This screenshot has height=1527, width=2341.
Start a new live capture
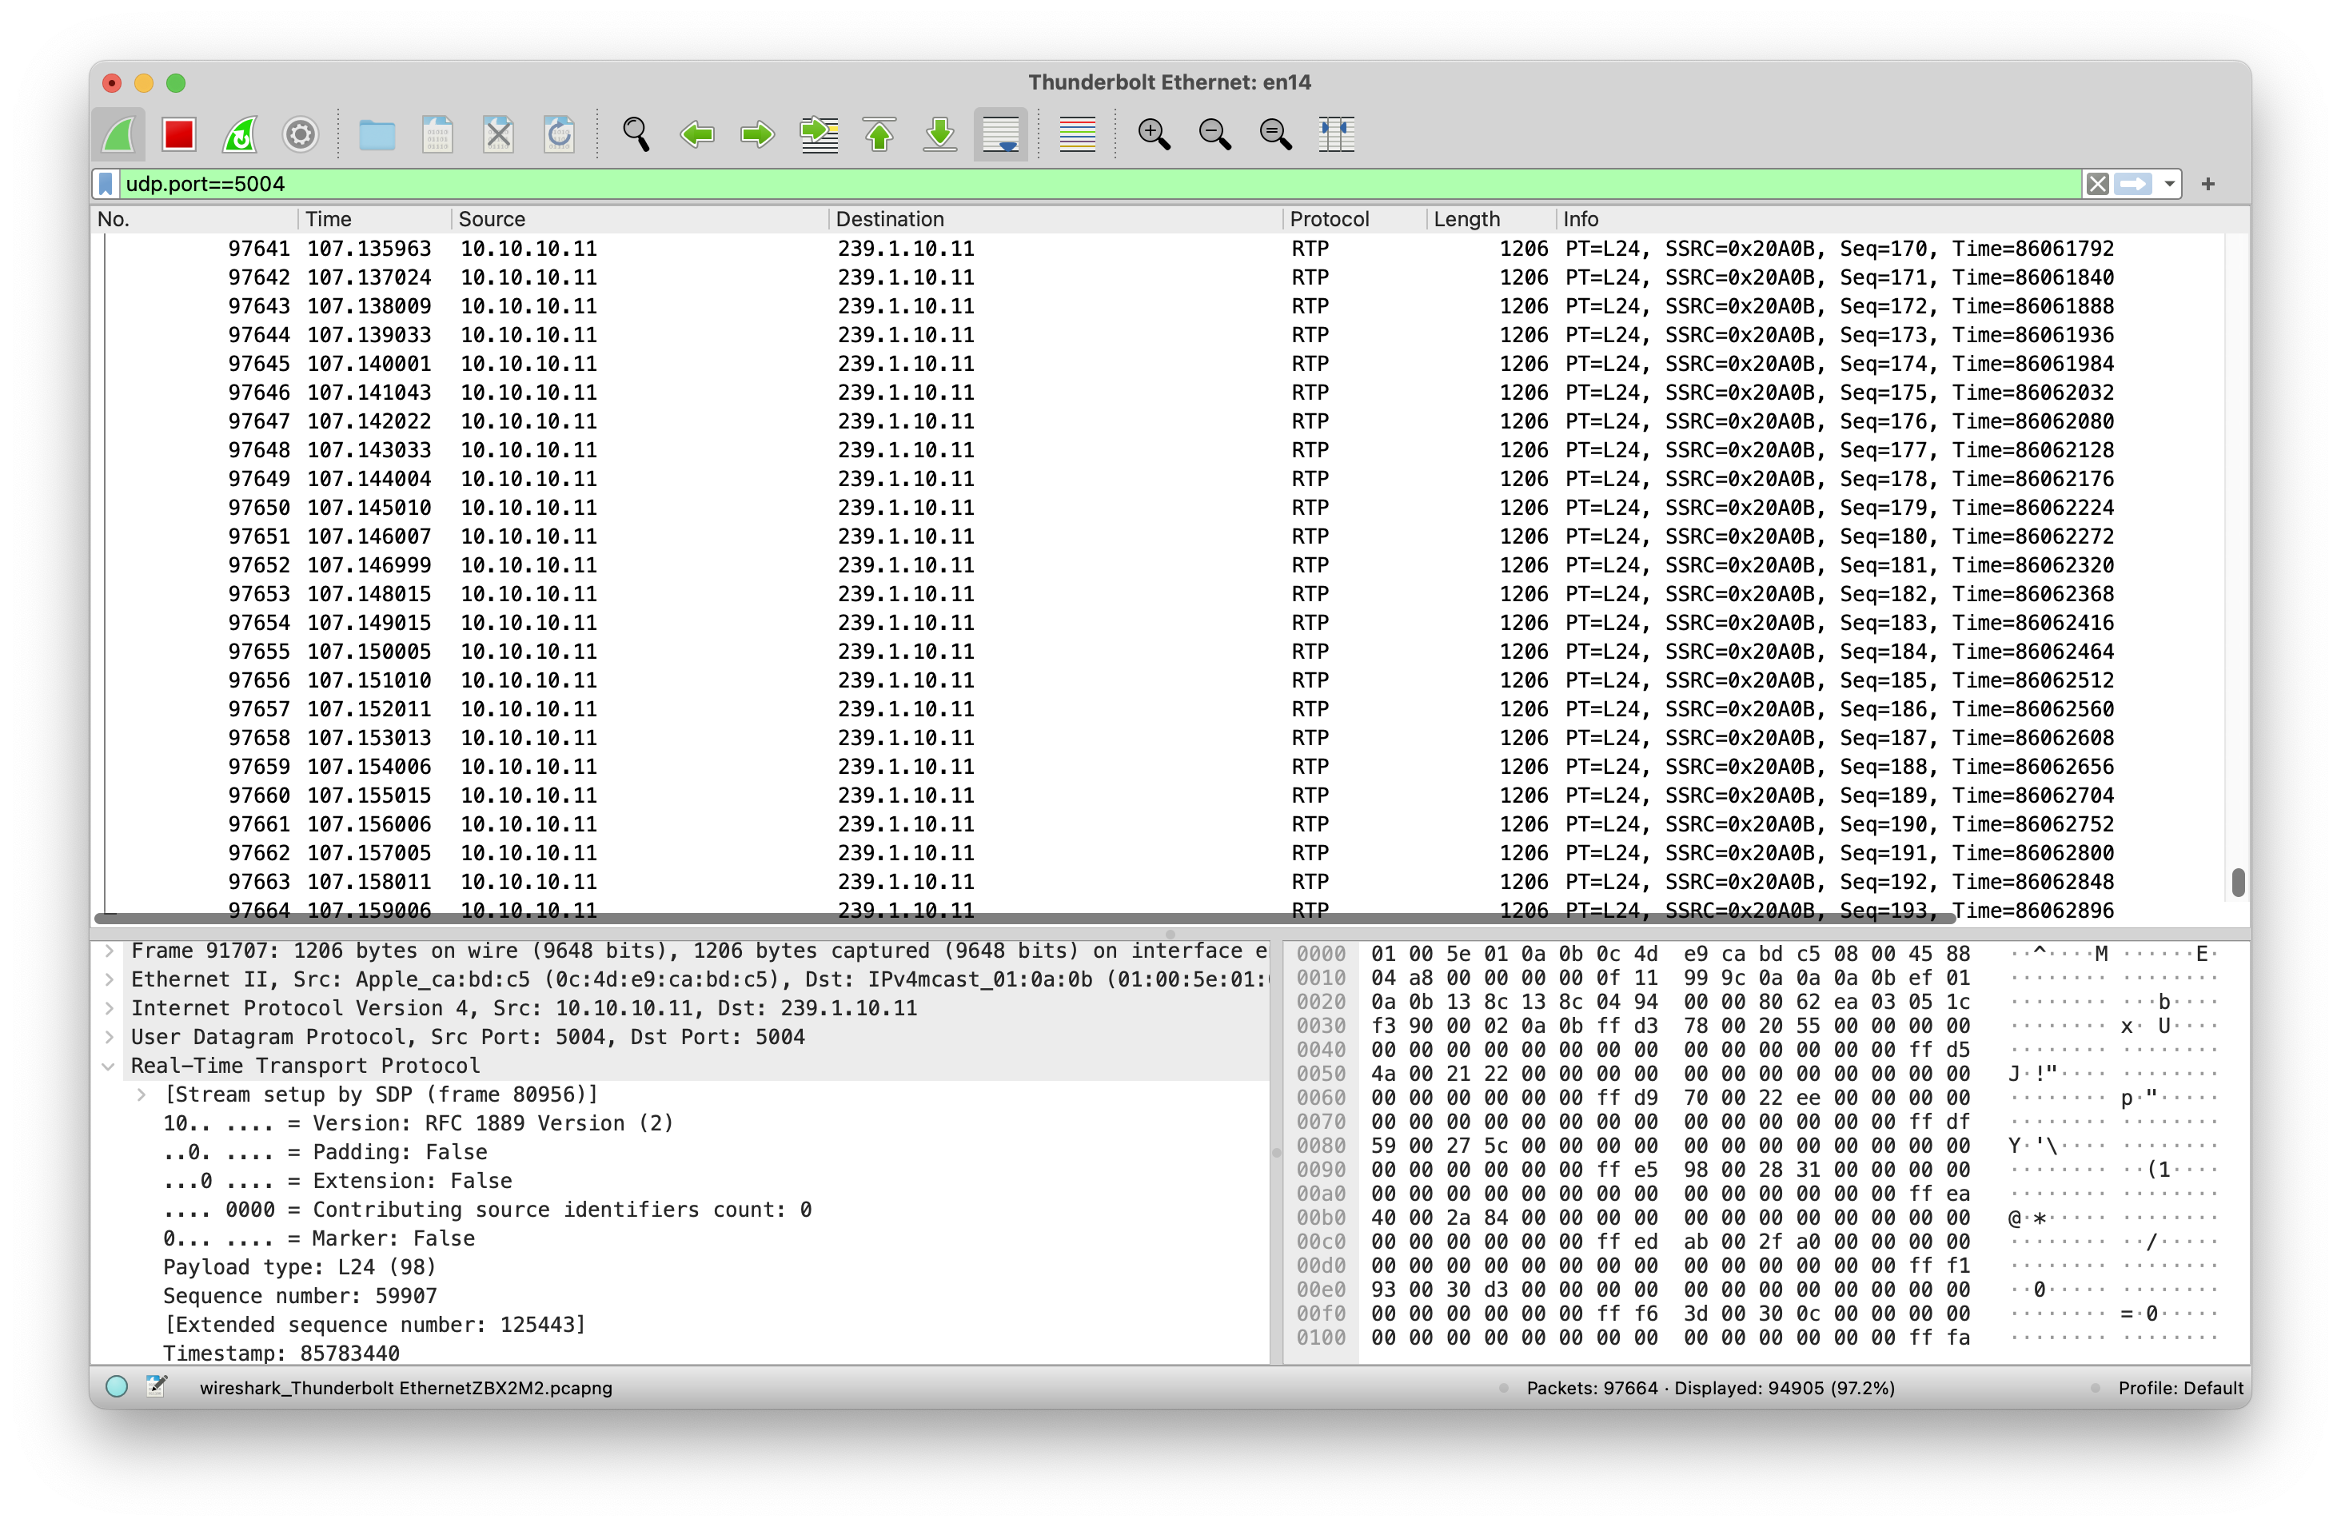118,134
